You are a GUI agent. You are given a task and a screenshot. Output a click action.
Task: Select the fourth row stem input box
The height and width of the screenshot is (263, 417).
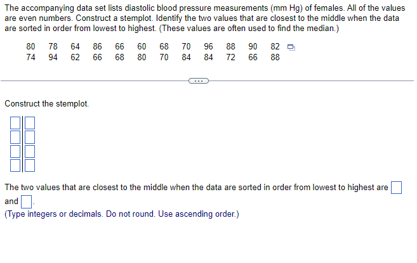coord(15,165)
